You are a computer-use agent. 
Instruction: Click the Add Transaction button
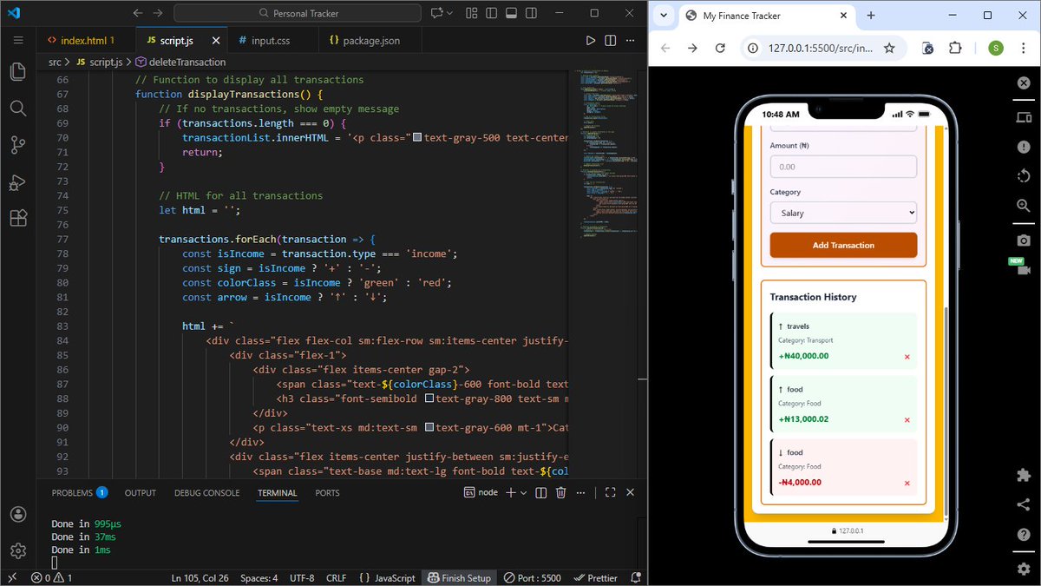coord(843,245)
